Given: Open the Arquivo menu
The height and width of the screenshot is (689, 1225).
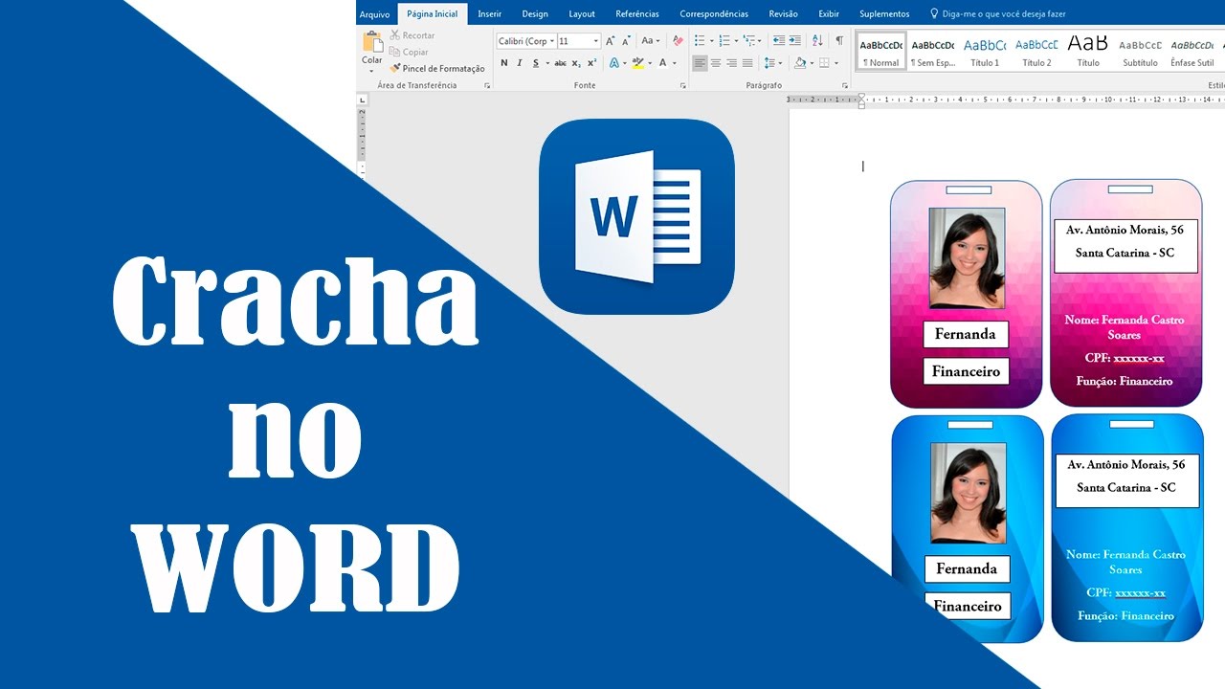Looking at the screenshot, I should pyautogui.click(x=374, y=14).
